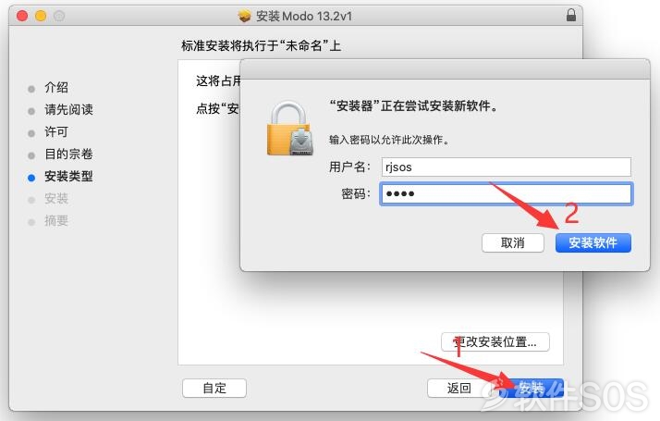The image size is (660, 421).
Task: Cancel the password dialog with 取消
Action: (x=513, y=242)
